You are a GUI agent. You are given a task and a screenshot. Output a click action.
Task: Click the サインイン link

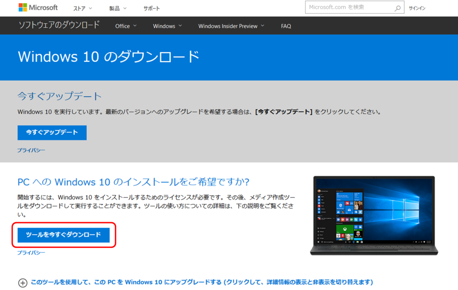click(x=417, y=8)
